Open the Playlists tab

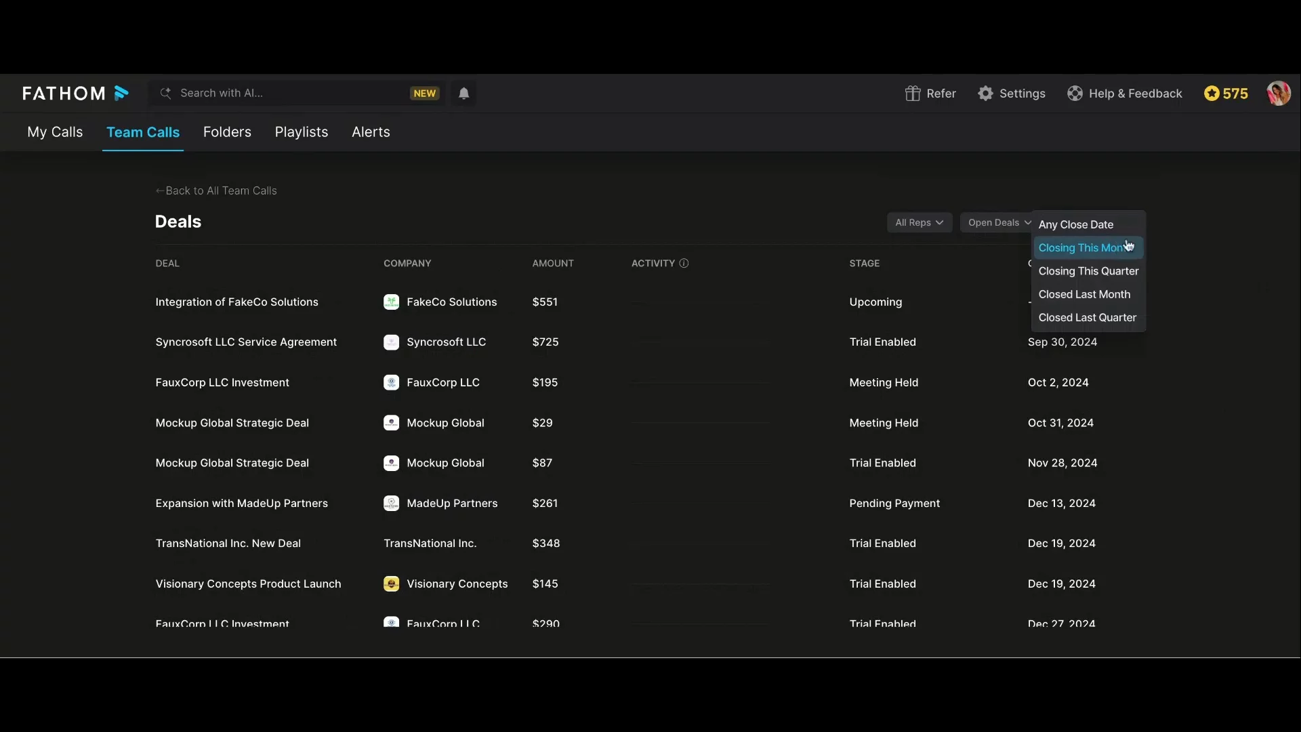pyautogui.click(x=302, y=132)
